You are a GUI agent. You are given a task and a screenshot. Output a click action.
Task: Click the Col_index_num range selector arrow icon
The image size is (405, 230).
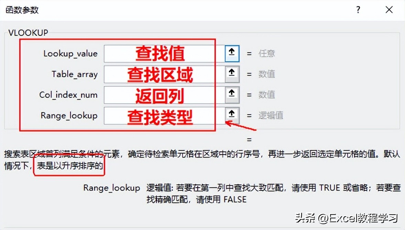pos(232,95)
